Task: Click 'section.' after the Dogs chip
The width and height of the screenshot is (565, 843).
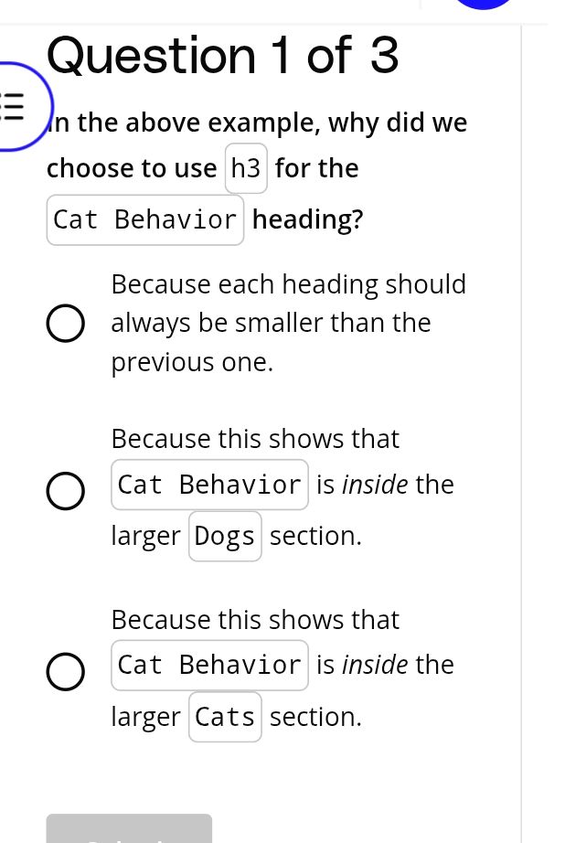Action: 315,537
